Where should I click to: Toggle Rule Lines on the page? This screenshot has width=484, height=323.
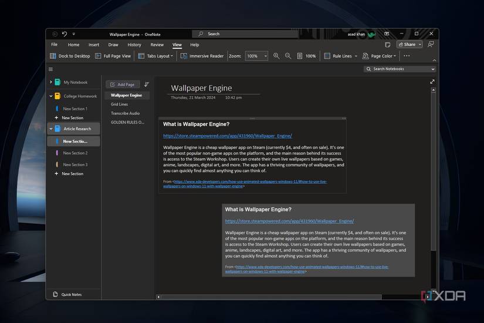[x=338, y=56]
